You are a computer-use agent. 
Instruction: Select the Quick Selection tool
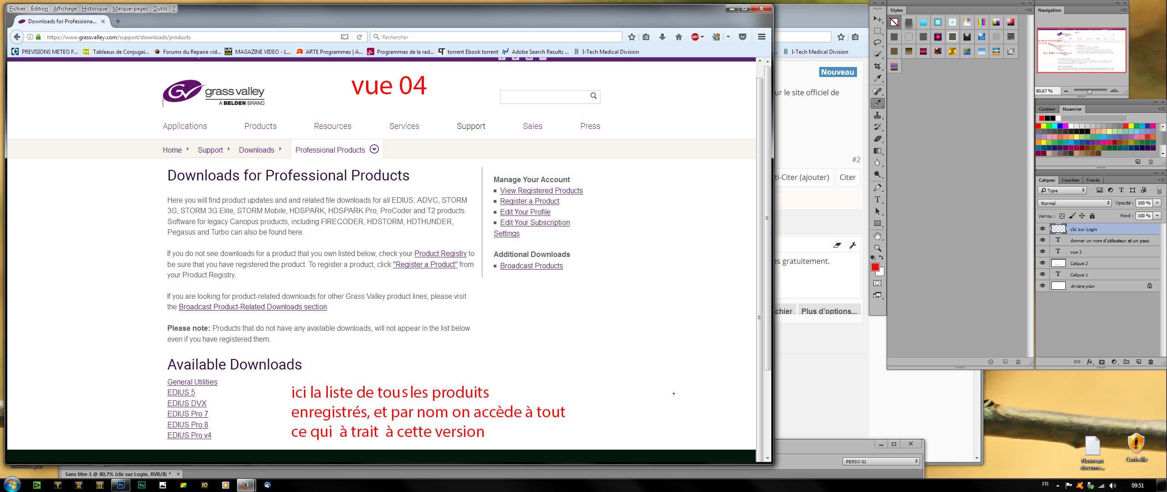[878, 55]
